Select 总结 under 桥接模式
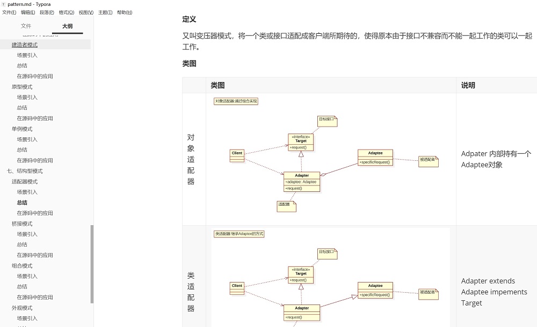 point(22,244)
